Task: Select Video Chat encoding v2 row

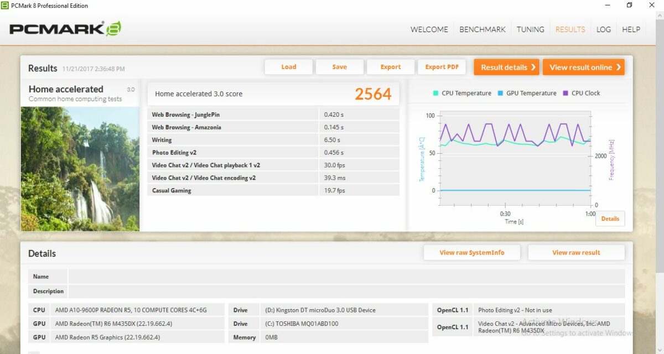Action: pos(273,178)
